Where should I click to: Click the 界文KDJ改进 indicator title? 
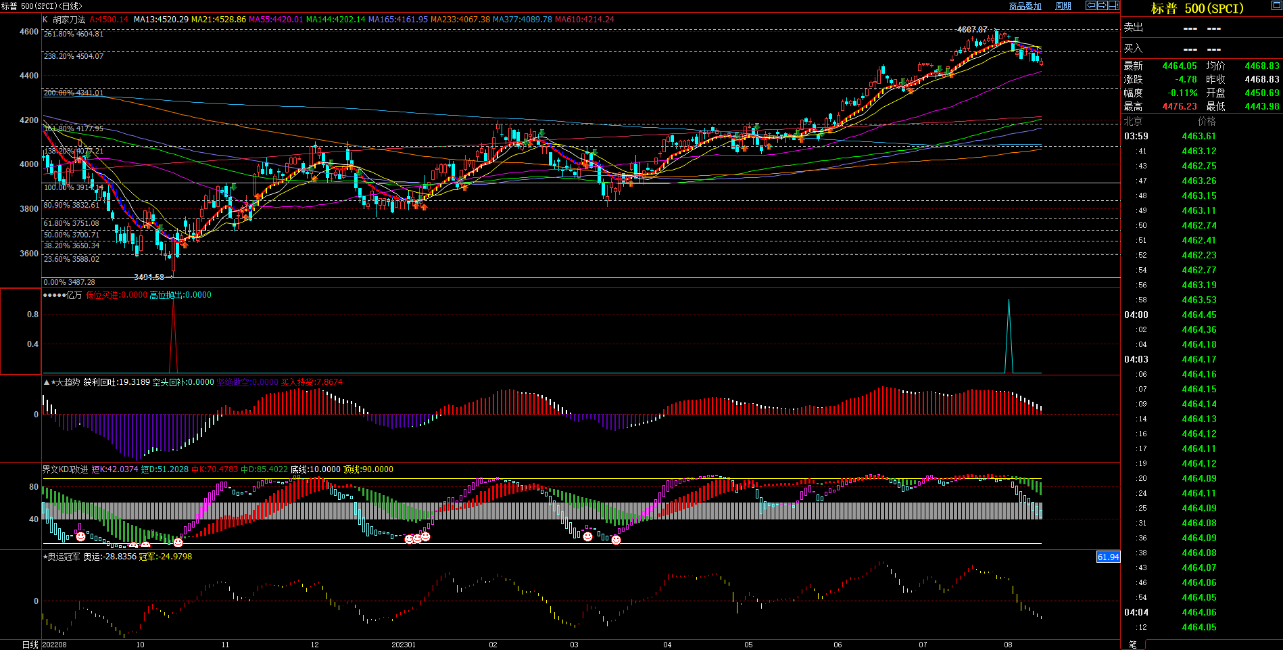point(65,469)
